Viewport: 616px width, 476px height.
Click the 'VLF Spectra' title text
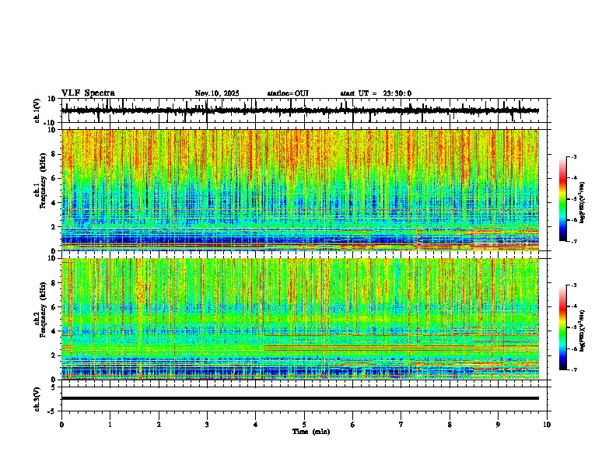[x=88, y=93]
